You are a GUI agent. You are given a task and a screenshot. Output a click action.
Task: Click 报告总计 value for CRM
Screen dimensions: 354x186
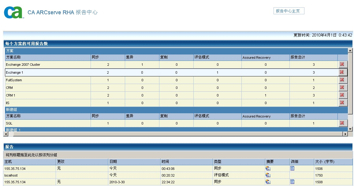(314, 88)
